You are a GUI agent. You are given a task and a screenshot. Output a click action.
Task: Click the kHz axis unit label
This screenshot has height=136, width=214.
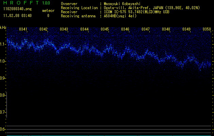coord(3,27)
